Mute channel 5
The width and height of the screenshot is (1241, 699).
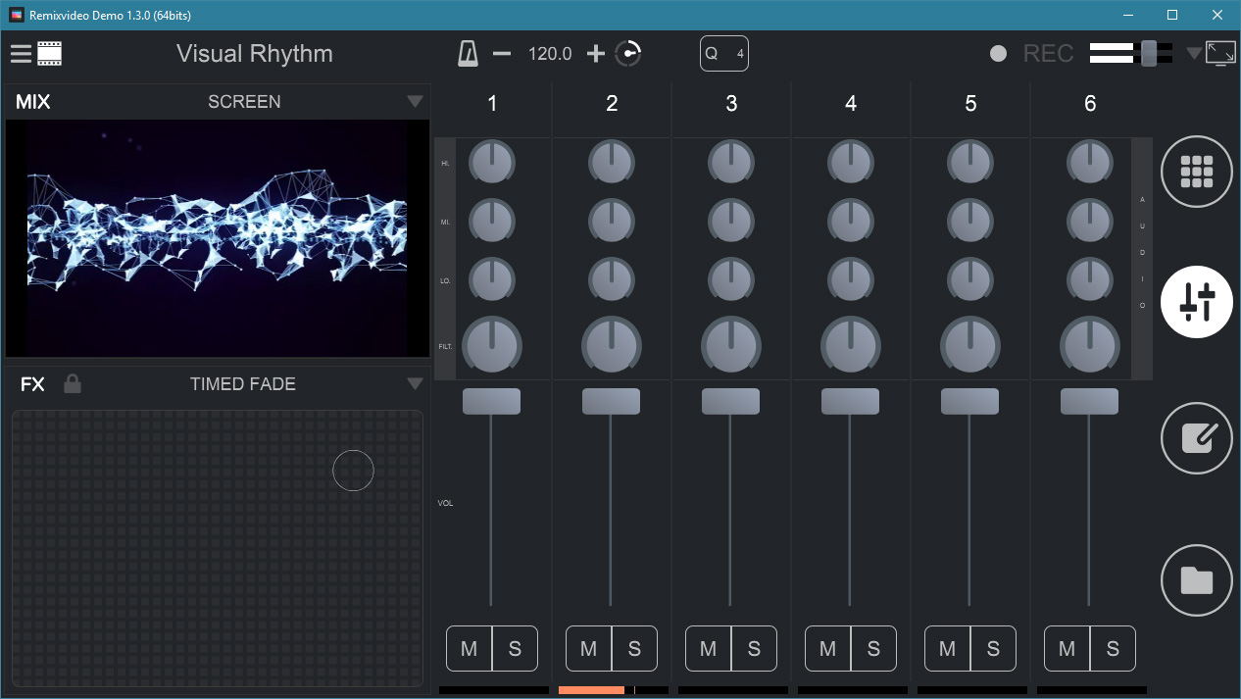947,648
